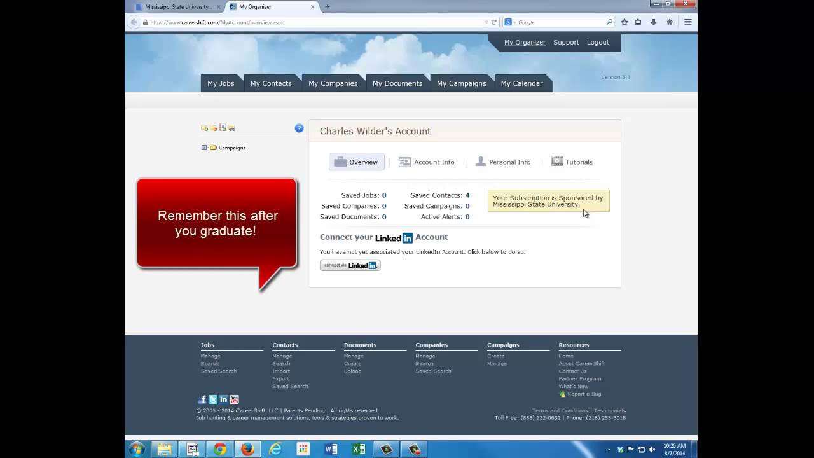This screenshot has height=458, width=814.
Task: Show bookmarks list clipboard icon
Action: [638, 22]
